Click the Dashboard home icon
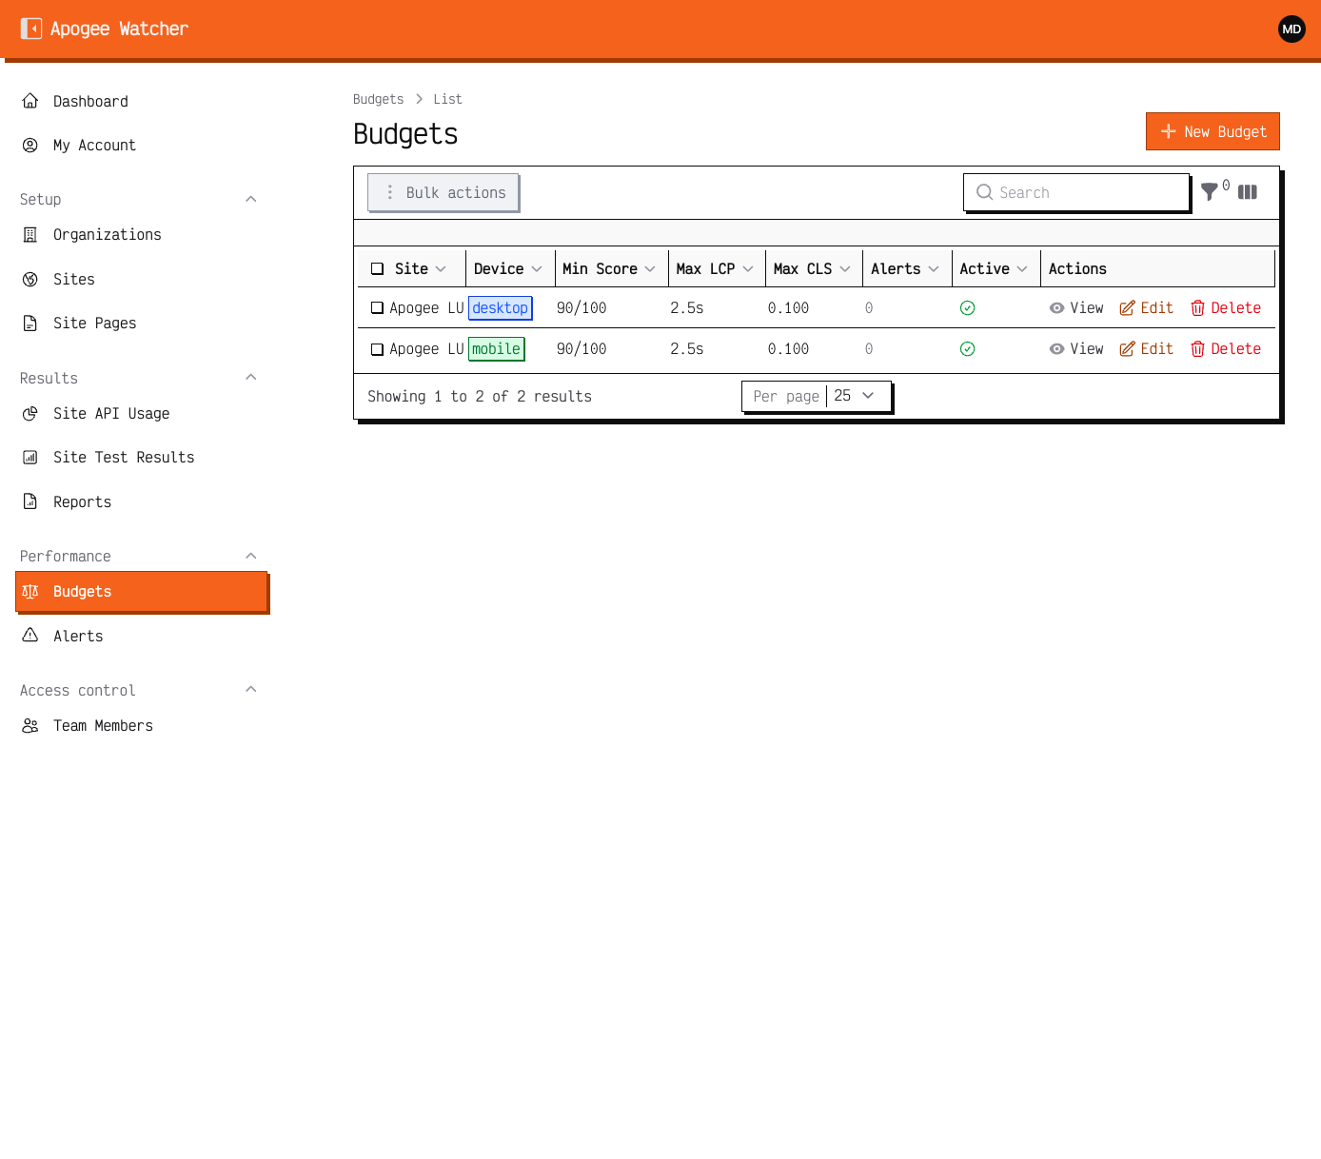The height and width of the screenshot is (1159, 1321). pos(30,101)
